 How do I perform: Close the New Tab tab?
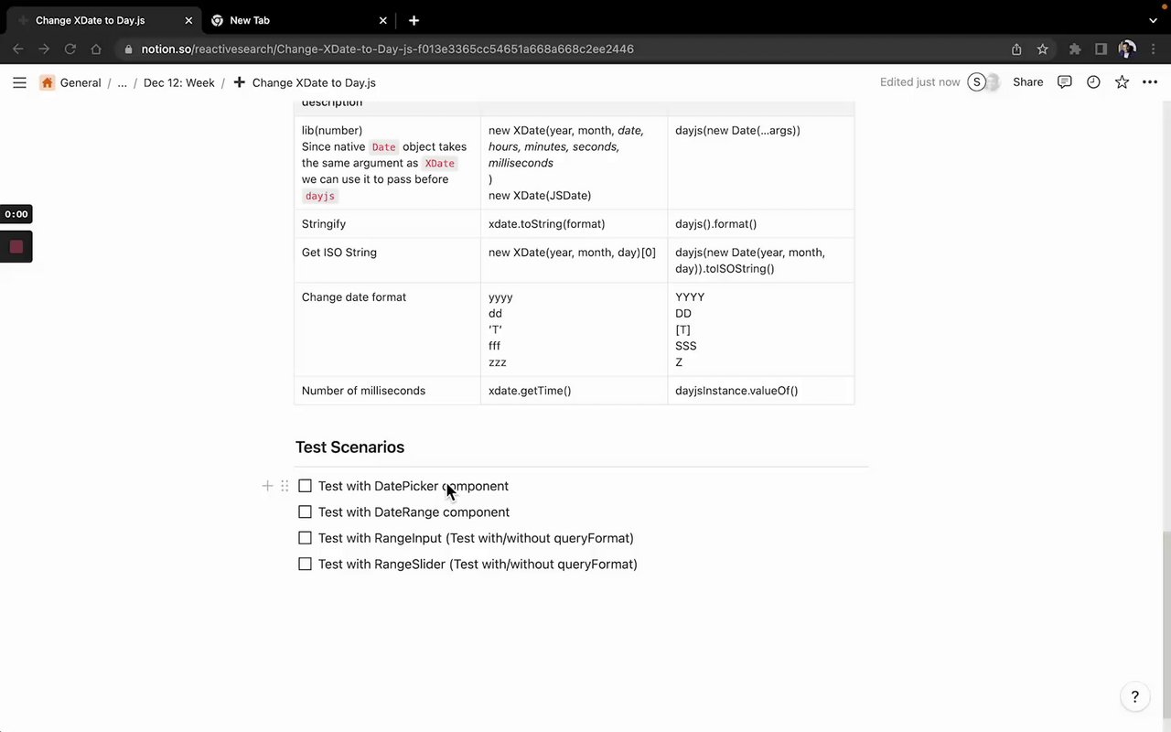click(382, 20)
